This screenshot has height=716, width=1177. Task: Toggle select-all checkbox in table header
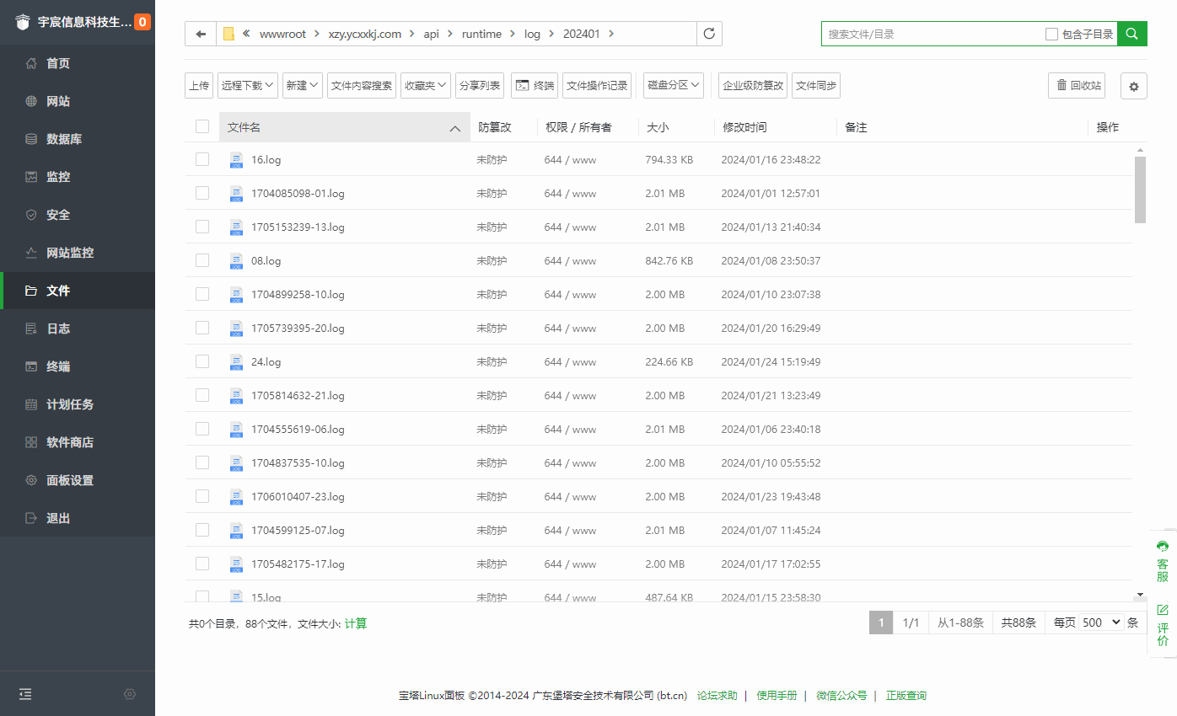pyautogui.click(x=202, y=126)
